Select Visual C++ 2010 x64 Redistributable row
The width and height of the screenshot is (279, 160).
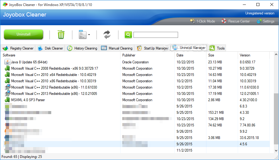pos(54,75)
